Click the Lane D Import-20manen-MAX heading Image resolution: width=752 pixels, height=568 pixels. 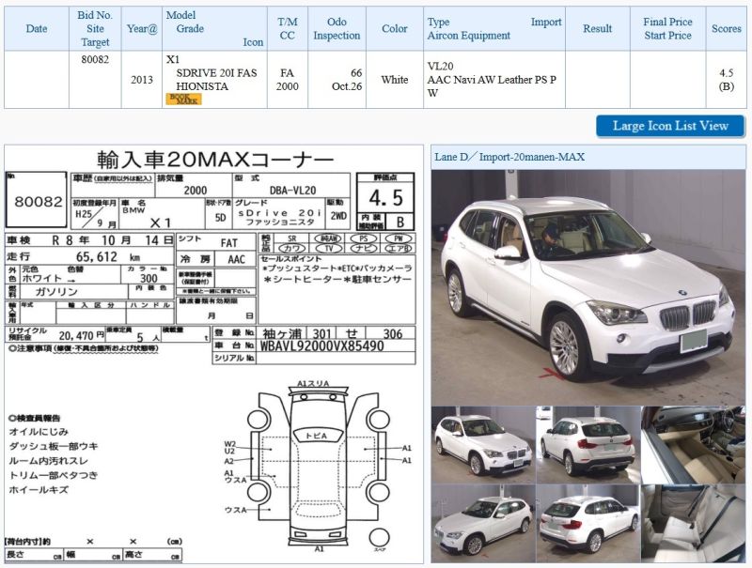click(x=509, y=157)
